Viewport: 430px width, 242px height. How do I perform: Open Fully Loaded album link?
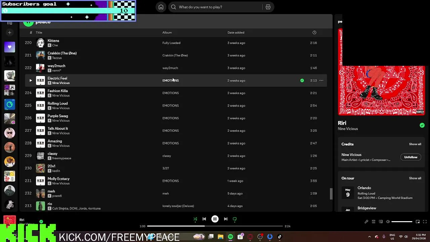[171, 43]
